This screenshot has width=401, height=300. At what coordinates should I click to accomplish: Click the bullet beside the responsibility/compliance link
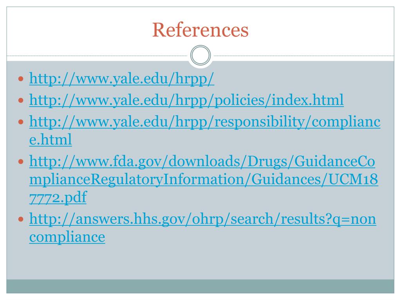pyautogui.click(x=21, y=122)
